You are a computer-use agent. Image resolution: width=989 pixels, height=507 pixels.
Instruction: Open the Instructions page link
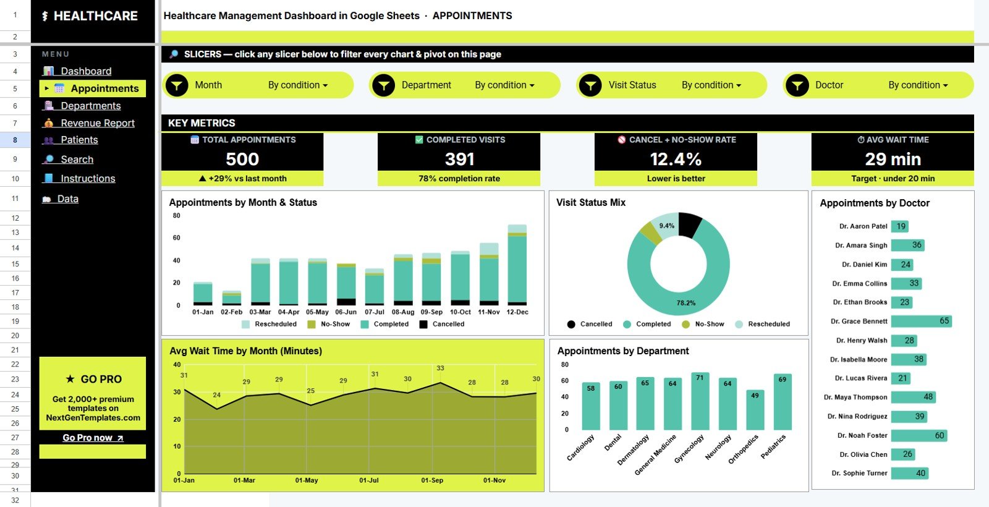88,178
